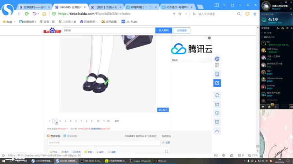Open the League of Legends taskbar button

coord(140,161)
